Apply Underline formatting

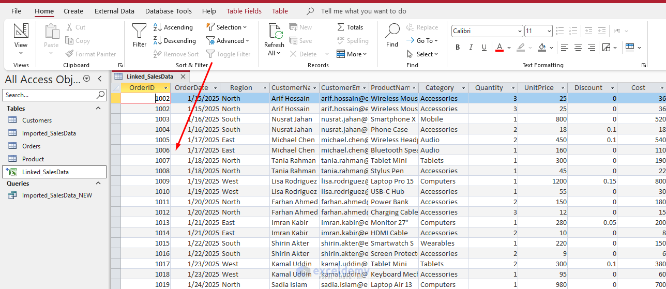tap(484, 48)
